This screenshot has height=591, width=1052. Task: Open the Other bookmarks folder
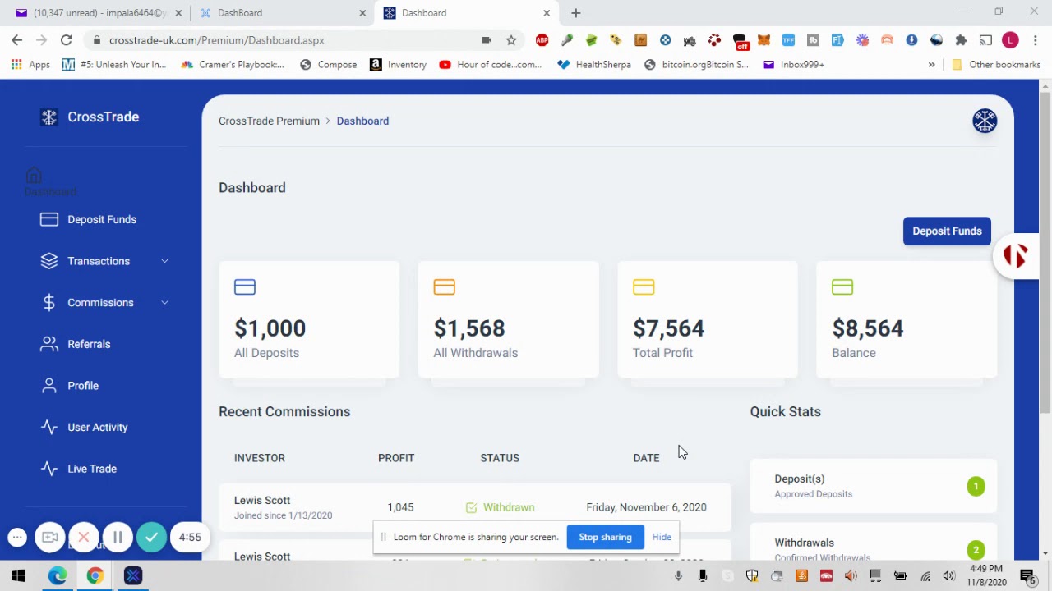pos(996,64)
